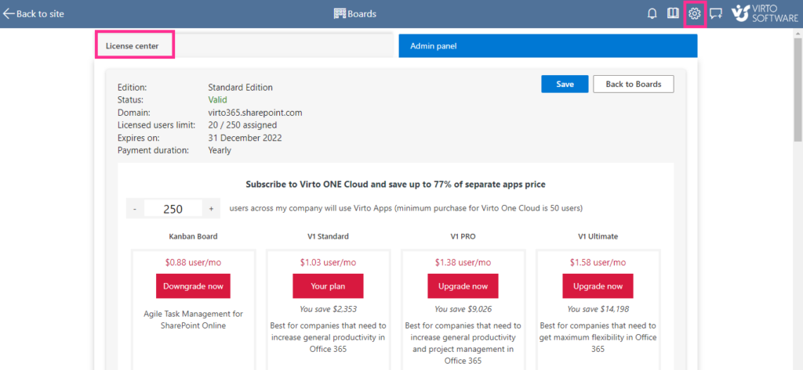
Task: Click the $0.88 user/mo price
Action: (x=193, y=263)
